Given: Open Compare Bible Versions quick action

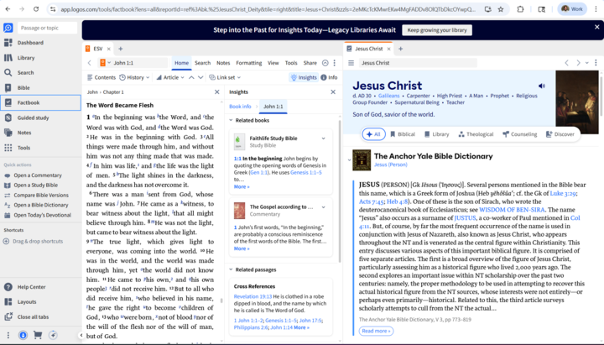Looking at the screenshot, I should pyautogui.click(x=41, y=195).
